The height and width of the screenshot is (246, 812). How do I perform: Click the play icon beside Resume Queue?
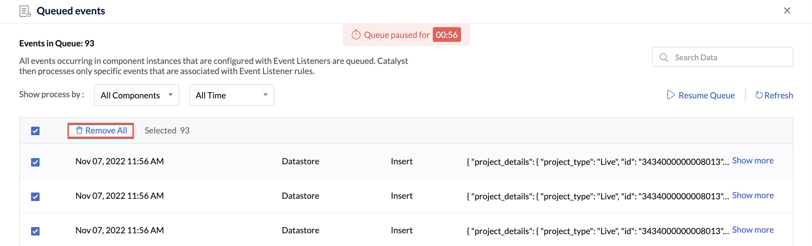click(671, 95)
